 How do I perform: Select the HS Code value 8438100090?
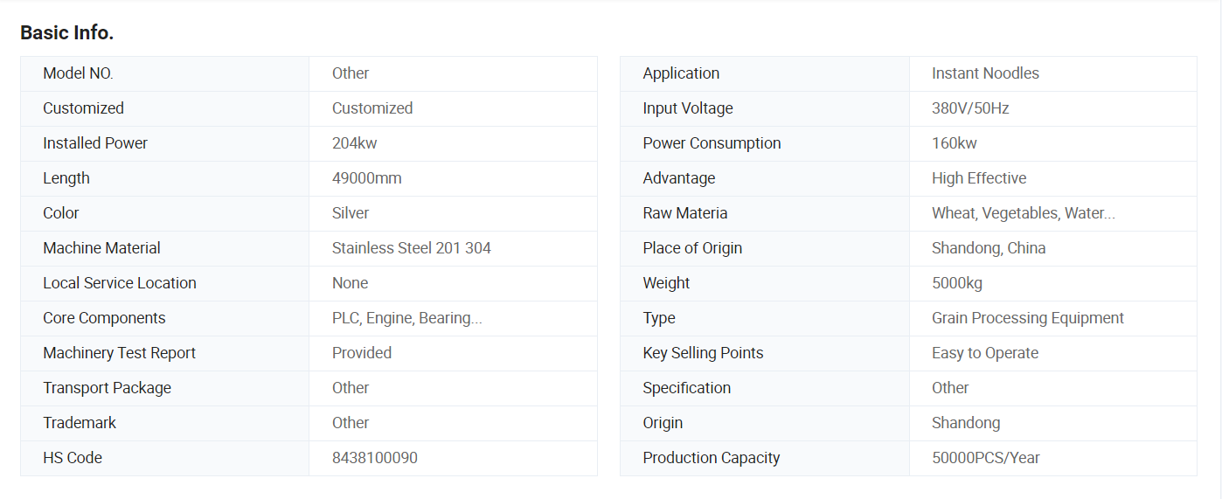(374, 458)
